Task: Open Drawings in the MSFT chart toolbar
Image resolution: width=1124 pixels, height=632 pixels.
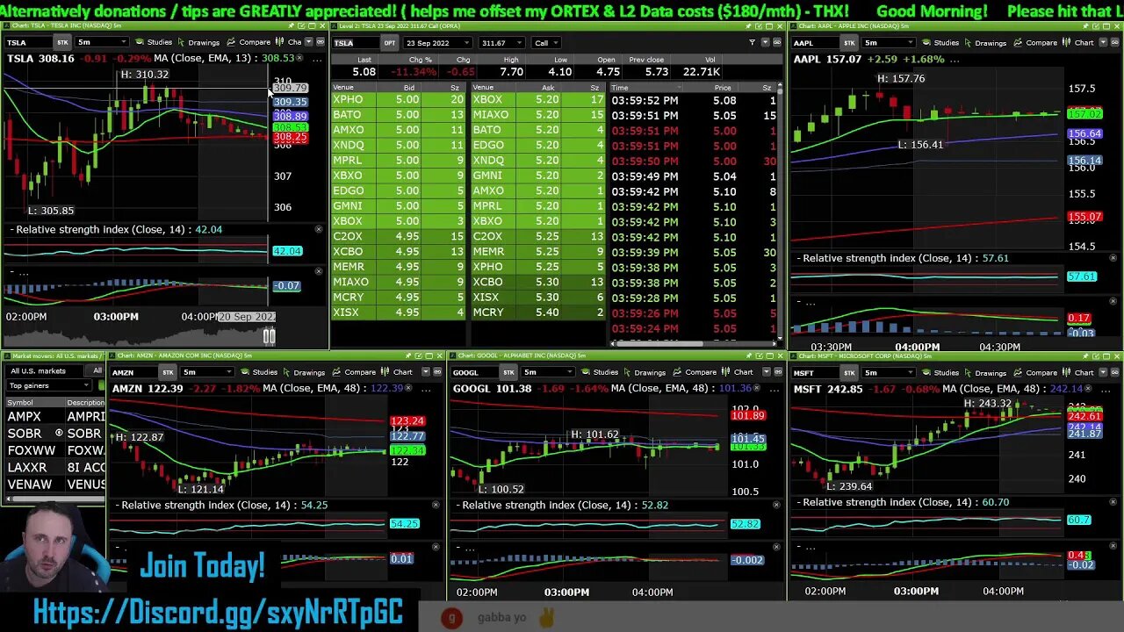Action: click(x=984, y=372)
